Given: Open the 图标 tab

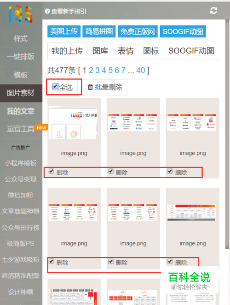Looking at the screenshot, I should pos(151,51).
